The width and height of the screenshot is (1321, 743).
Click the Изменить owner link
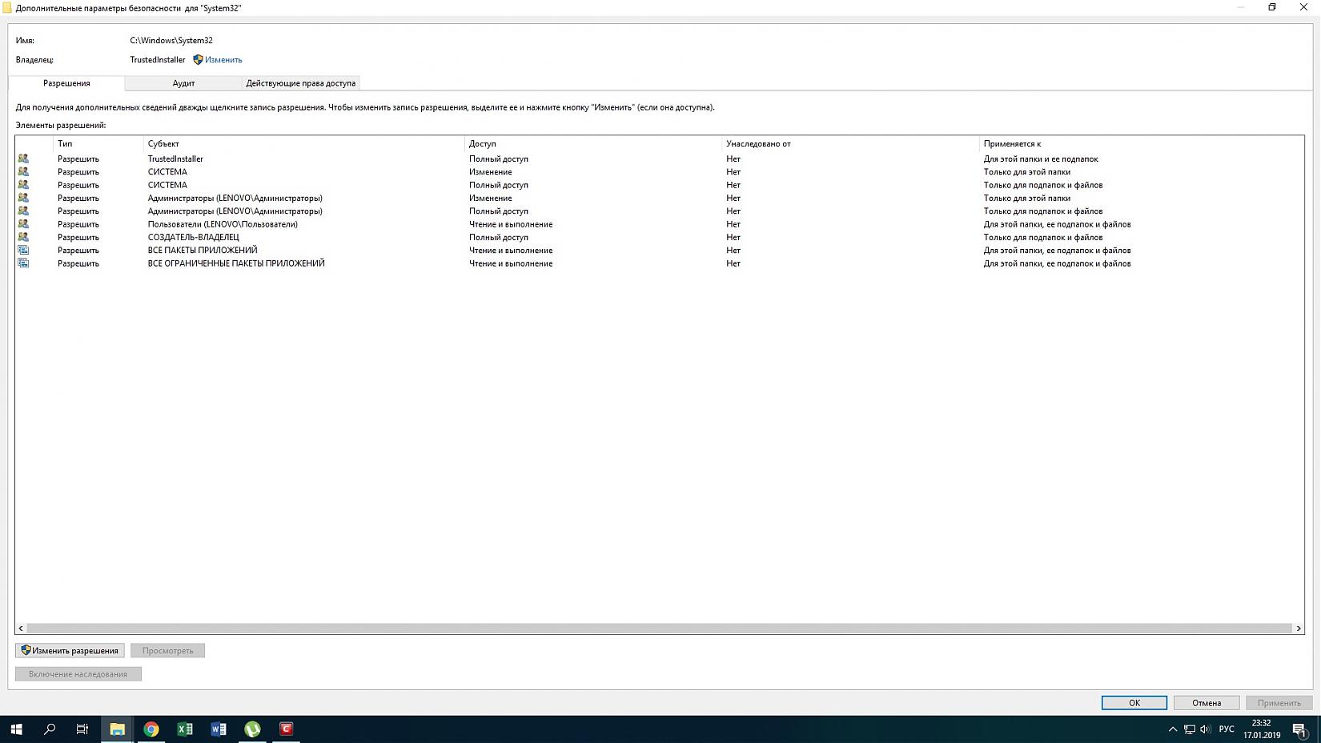click(223, 60)
